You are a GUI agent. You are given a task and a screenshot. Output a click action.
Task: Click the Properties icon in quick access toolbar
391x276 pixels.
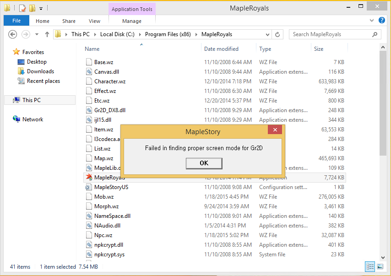[22, 8]
